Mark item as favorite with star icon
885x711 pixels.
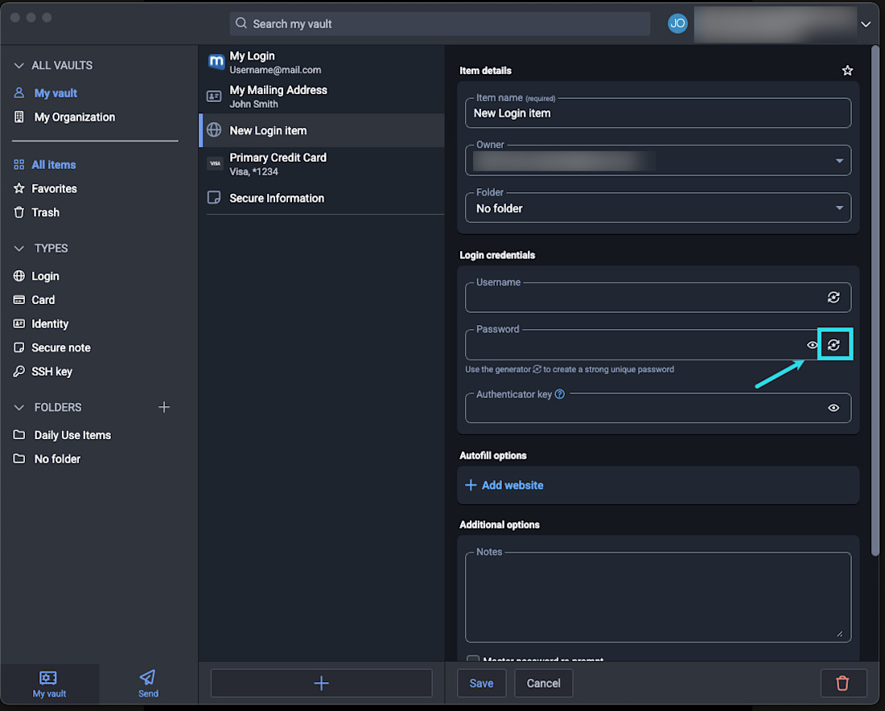(x=847, y=71)
